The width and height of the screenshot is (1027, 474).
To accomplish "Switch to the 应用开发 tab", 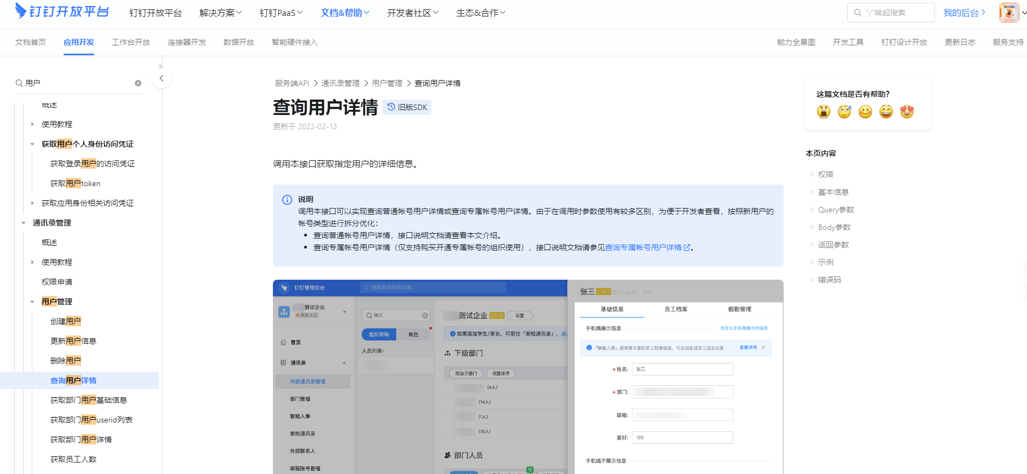I will [79, 42].
